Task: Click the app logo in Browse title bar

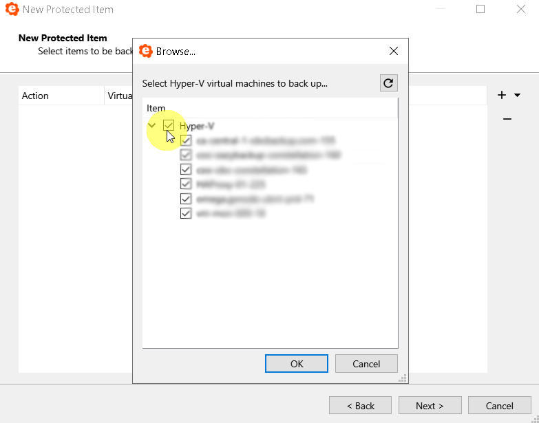Action: click(145, 51)
